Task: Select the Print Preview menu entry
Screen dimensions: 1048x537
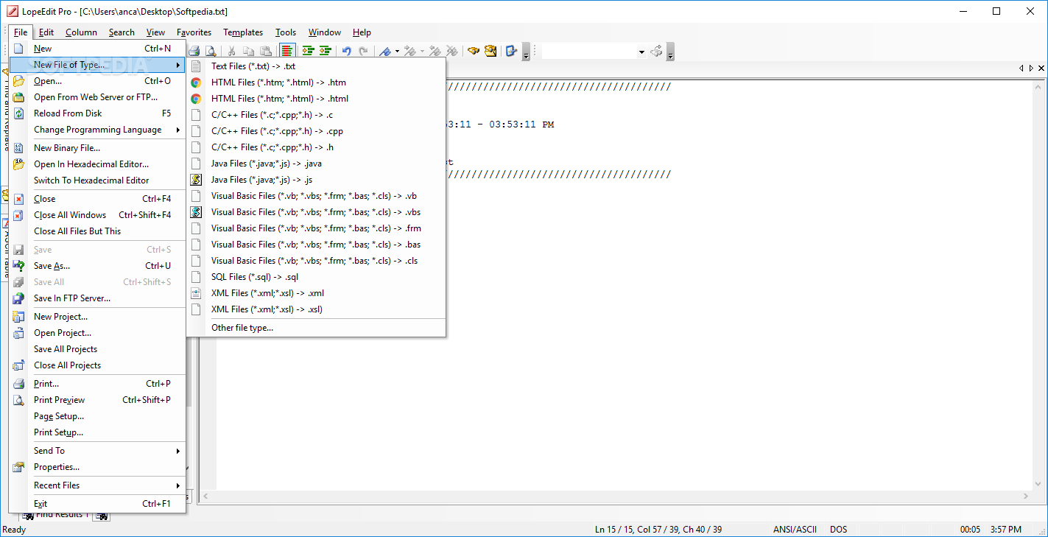Action: [x=97, y=400]
